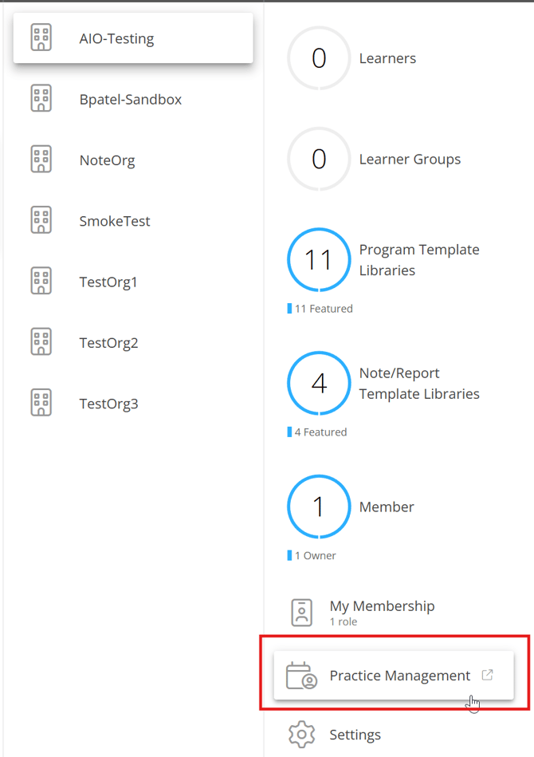Click the Practice Management calendar icon
This screenshot has height=757, width=534.
[x=302, y=676]
